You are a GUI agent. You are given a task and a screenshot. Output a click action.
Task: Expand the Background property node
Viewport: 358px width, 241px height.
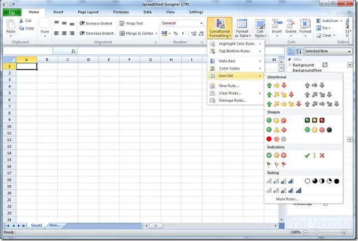coord(290,65)
